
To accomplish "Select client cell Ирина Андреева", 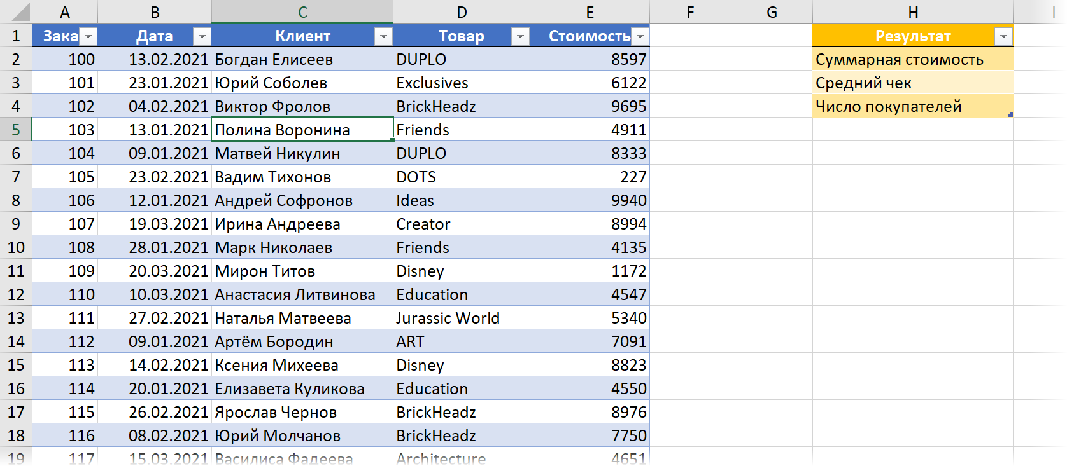I will 302,224.
